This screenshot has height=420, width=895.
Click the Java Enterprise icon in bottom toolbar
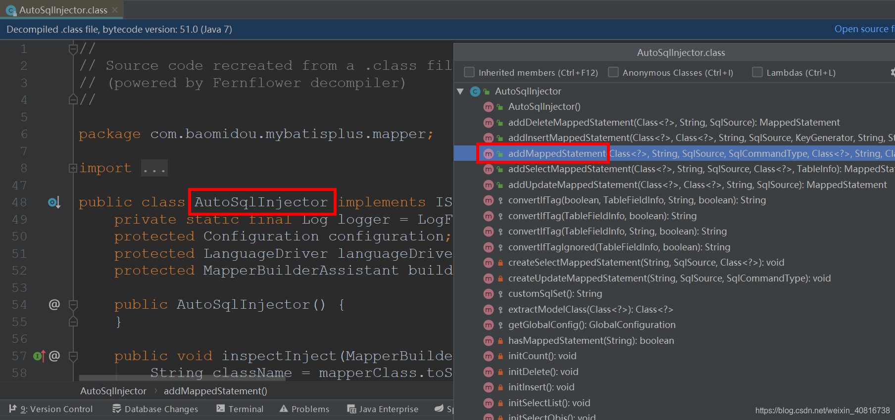pyautogui.click(x=351, y=409)
